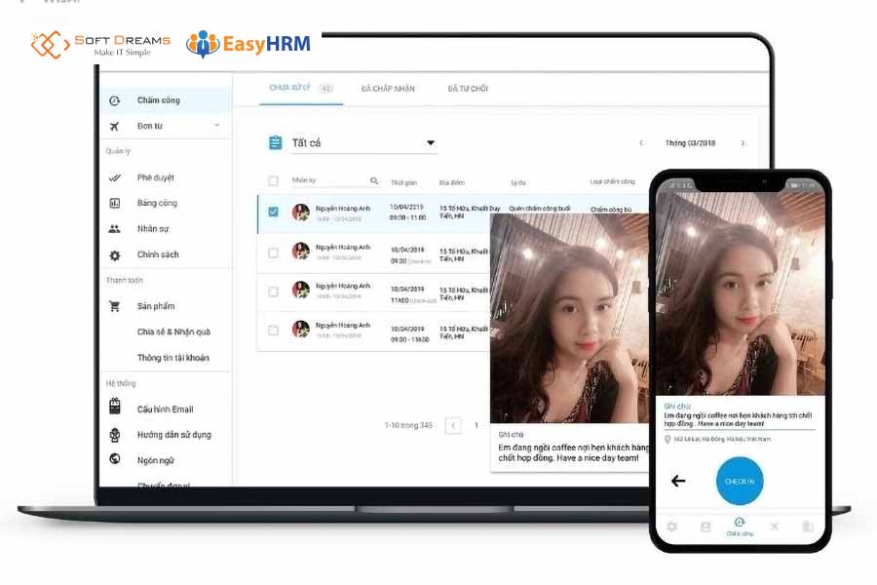The image size is (877, 585).
Task: Tap the rightmost icon in phone bottom bar
Action: 808,526
